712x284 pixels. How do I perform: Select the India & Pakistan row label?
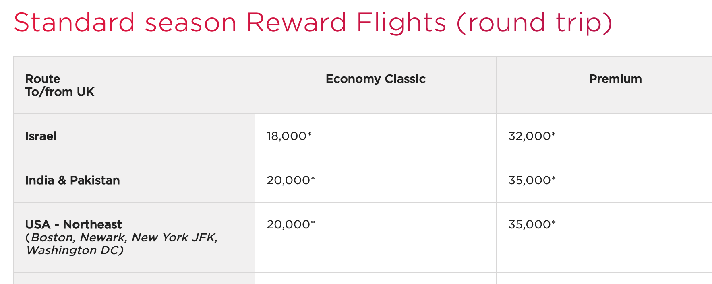coord(72,180)
